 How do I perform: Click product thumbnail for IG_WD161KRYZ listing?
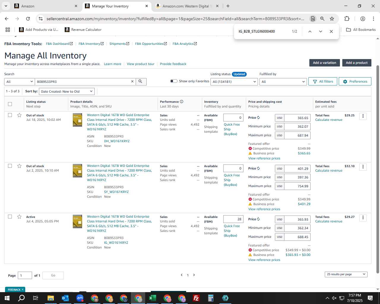(x=77, y=221)
